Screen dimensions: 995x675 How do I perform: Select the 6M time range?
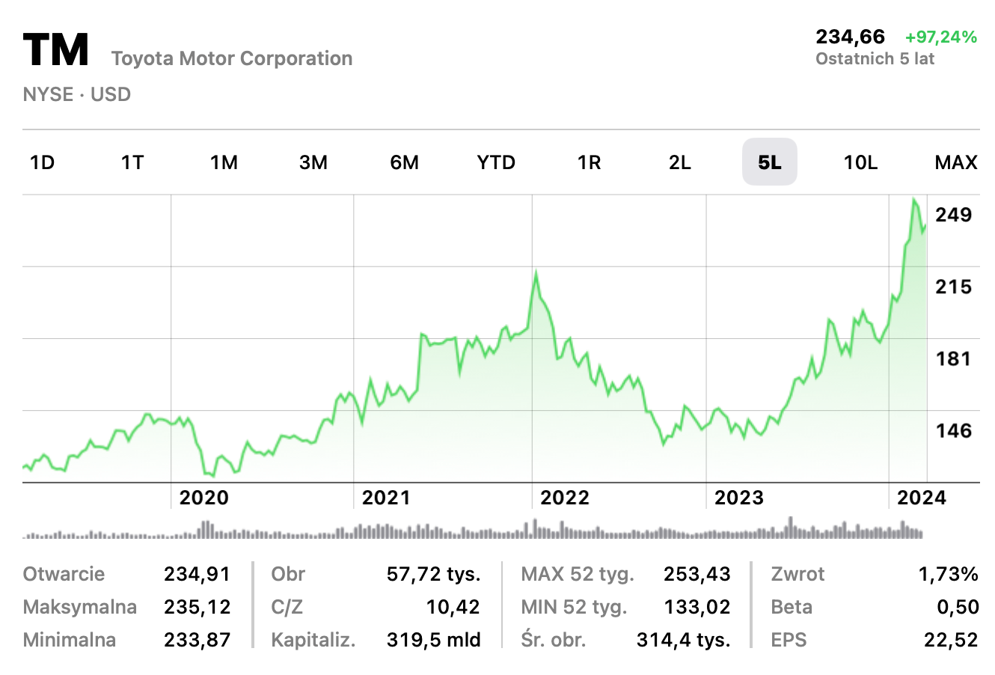405,162
